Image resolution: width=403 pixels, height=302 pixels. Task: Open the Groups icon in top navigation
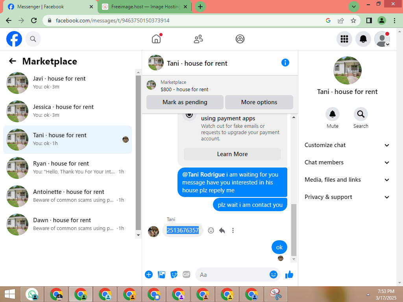click(x=240, y=39)
